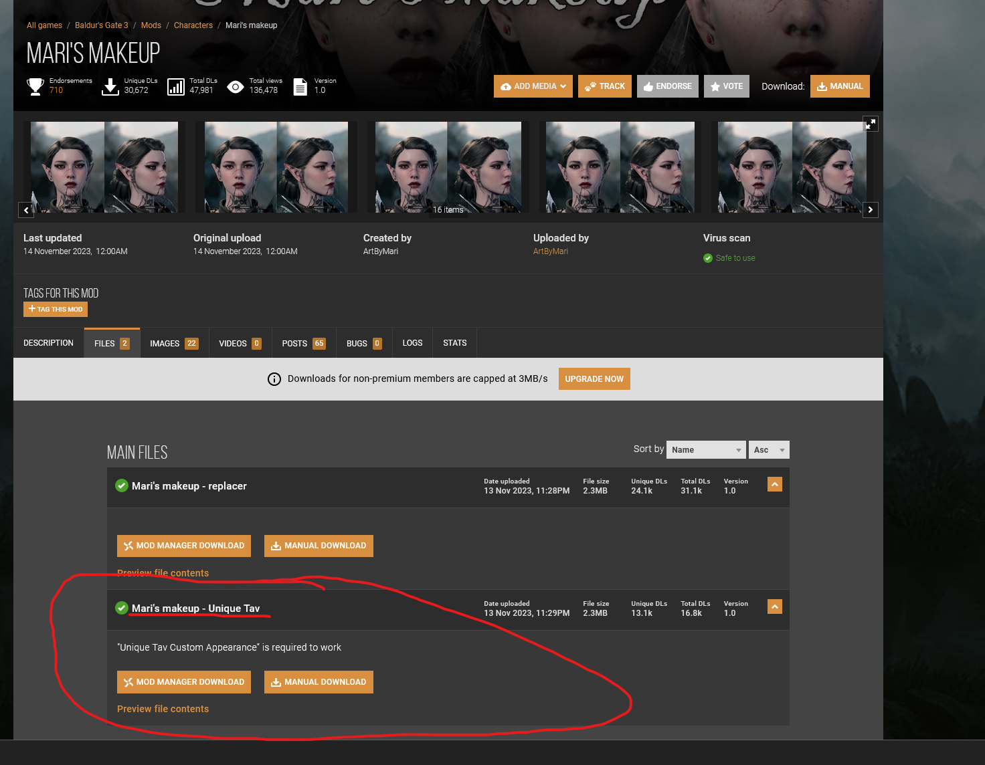Click the Version document icon
985x765 pixels.
[x=299, y=86]
